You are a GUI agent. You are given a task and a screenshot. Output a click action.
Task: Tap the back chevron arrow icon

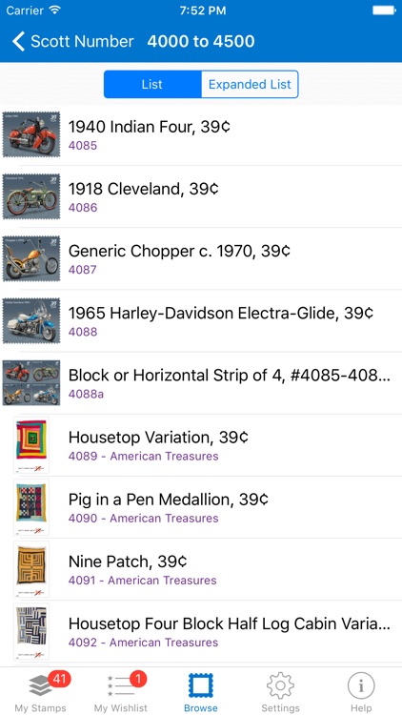18,41
